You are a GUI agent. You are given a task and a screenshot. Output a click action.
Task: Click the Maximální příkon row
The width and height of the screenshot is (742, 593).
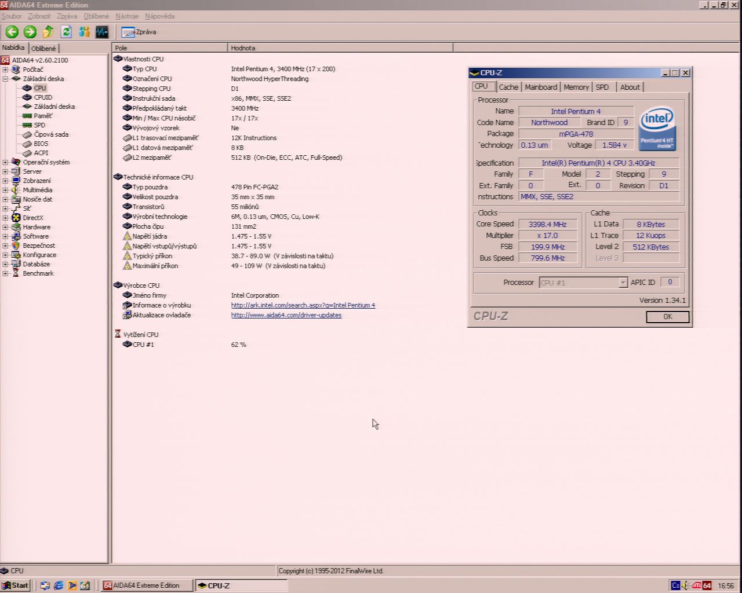point(224,266)
